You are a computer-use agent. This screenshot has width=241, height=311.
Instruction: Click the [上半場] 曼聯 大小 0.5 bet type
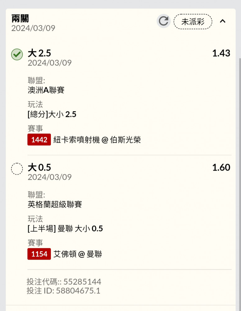pos(65,229)
